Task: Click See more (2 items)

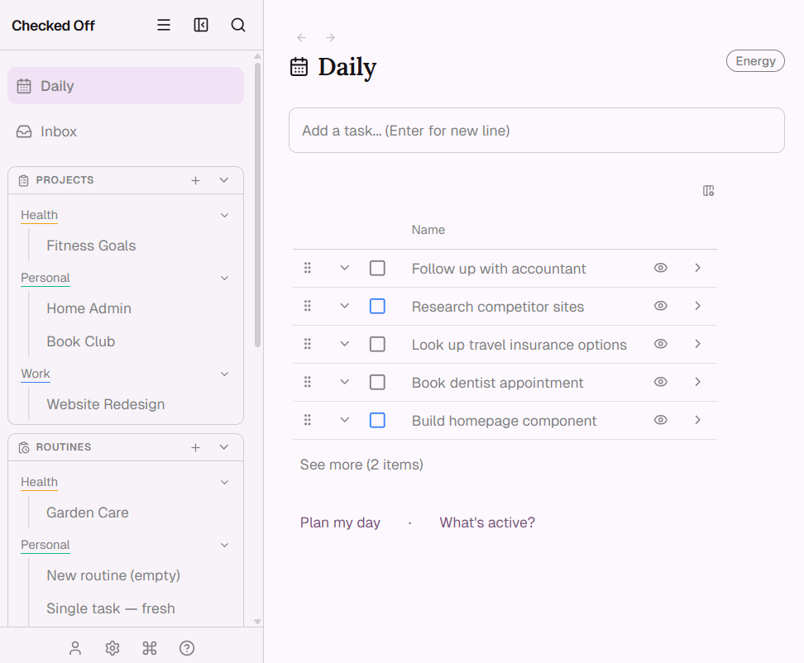Action: click(x=361, y=465)
